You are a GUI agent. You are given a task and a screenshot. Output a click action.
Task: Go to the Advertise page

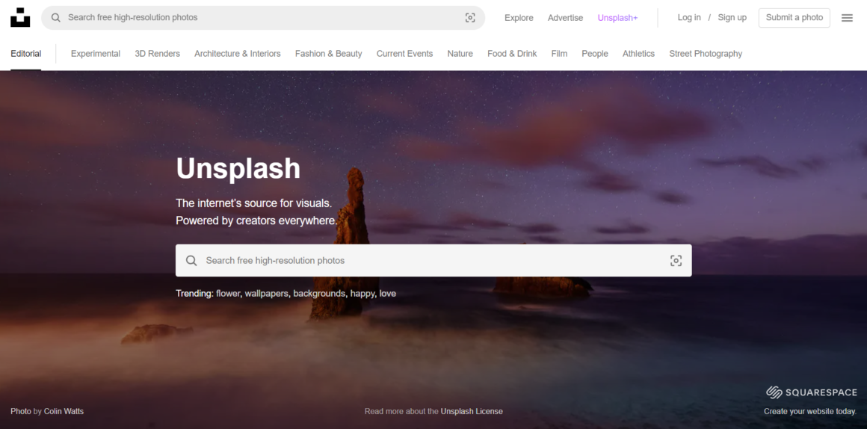coord(565,18)
